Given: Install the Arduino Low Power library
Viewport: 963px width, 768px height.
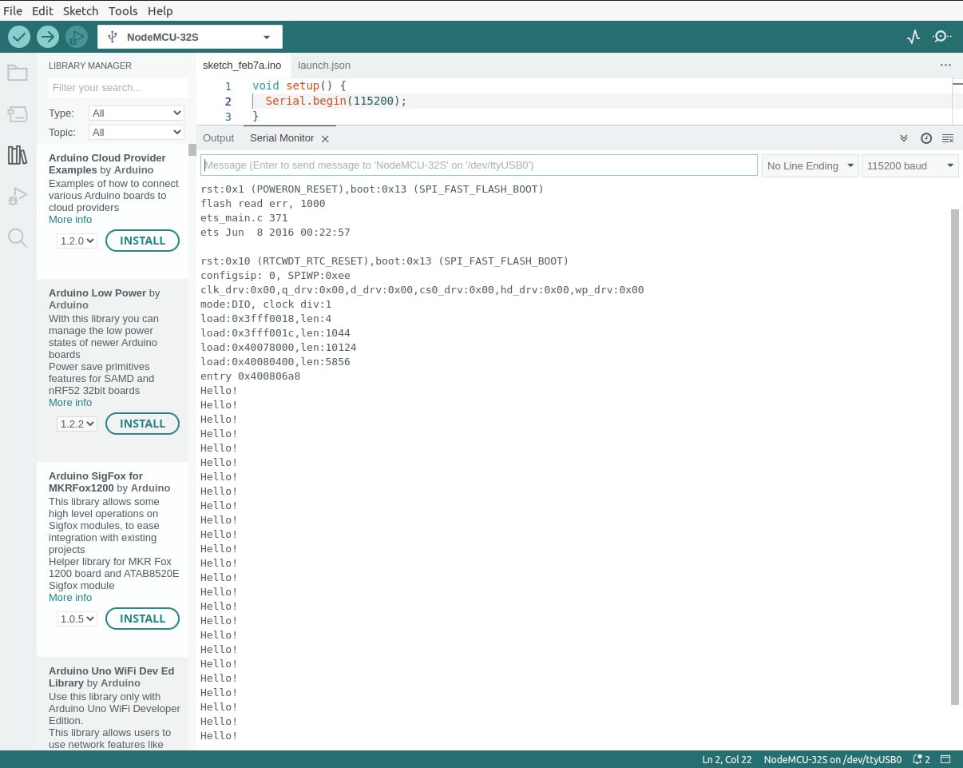Looking at the screenshot, I should pos(142,424).
